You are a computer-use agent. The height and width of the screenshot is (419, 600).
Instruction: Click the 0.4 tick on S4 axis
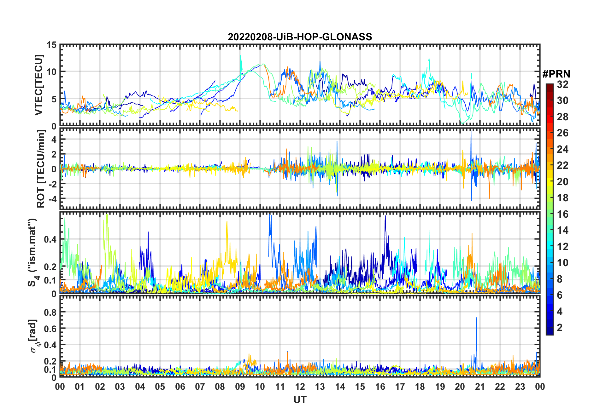[x=50, y=239]
